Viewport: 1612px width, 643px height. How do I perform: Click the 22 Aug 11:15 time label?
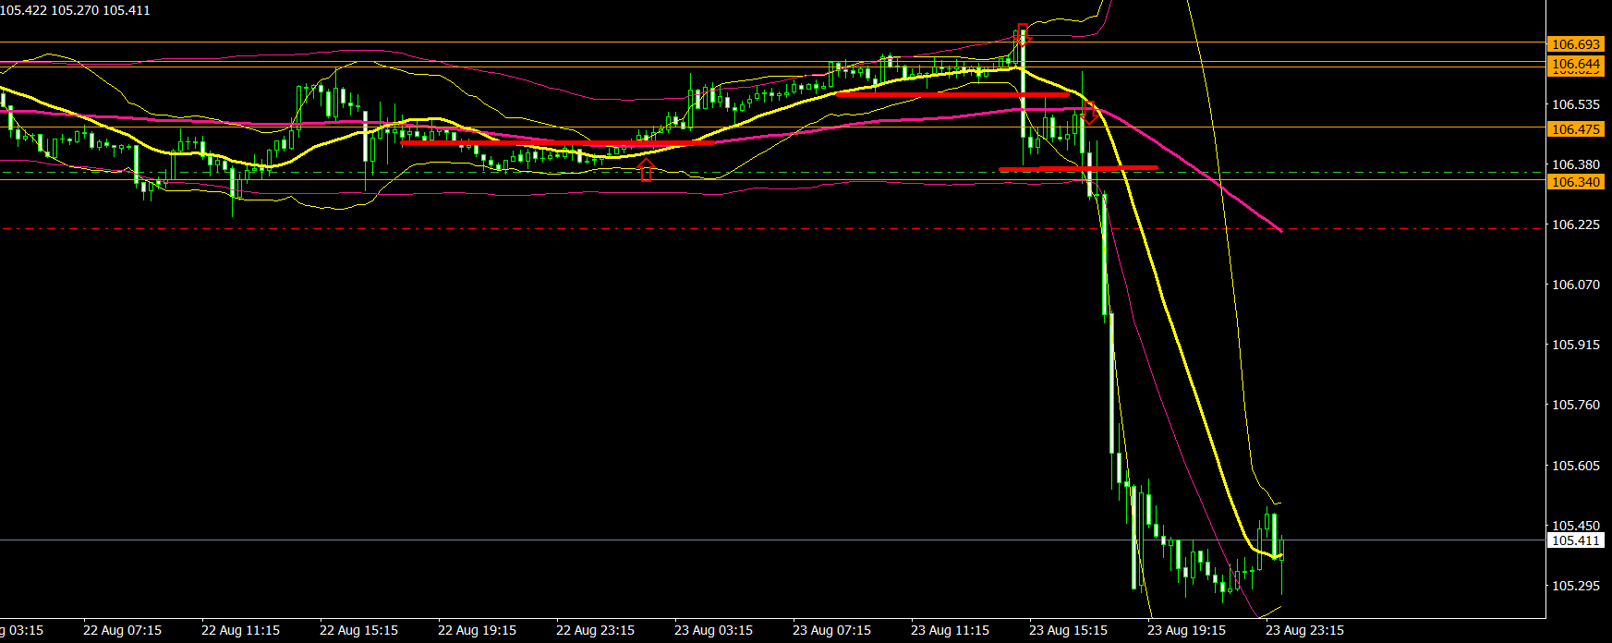click(x=240, y=630)
